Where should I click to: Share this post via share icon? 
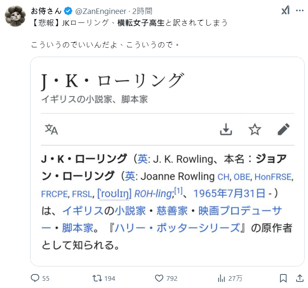point(300,278)
